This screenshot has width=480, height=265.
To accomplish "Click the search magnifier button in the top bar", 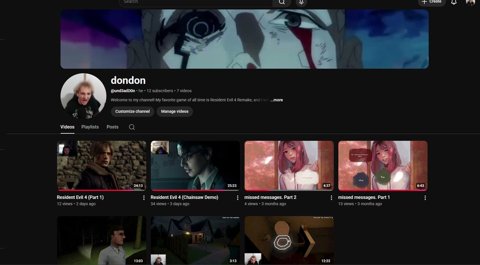I will [x=282, y=2].
